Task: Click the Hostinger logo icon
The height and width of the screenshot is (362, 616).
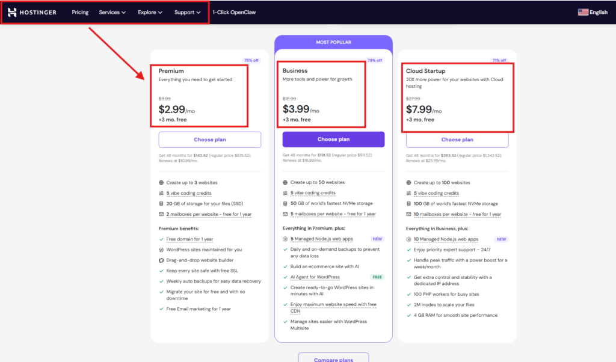Action: pos(12,12)
